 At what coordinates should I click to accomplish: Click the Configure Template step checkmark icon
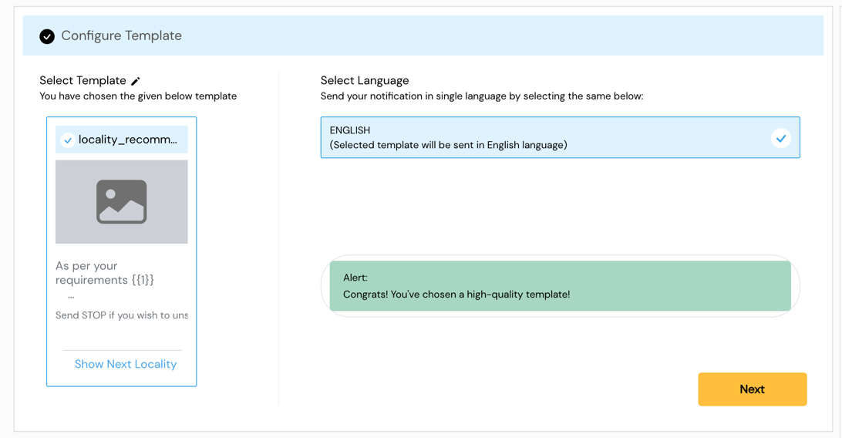[x=47, y=36]
